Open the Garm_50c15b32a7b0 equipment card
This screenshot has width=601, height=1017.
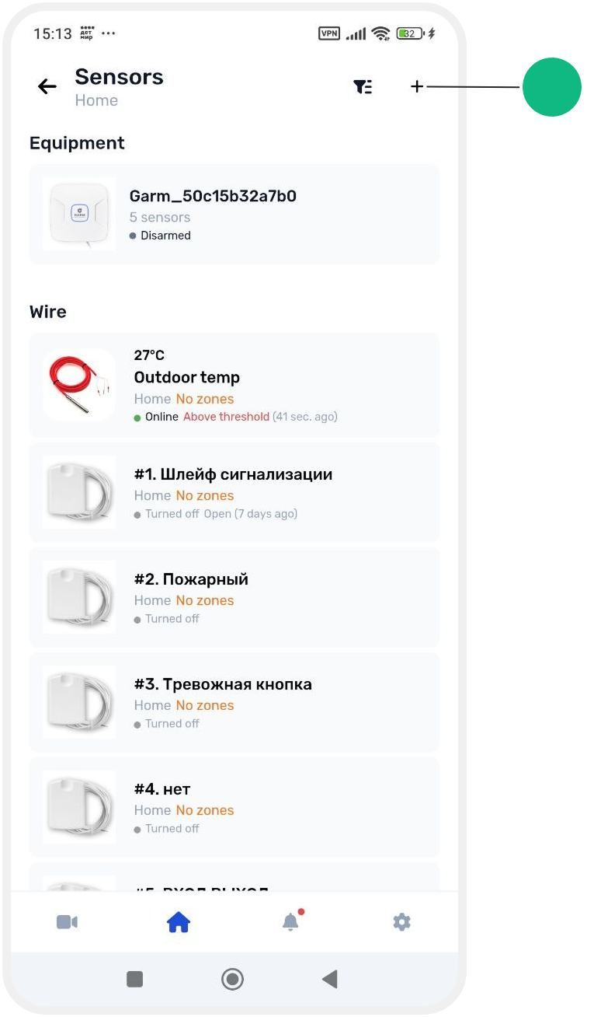(x=234, y=214)
